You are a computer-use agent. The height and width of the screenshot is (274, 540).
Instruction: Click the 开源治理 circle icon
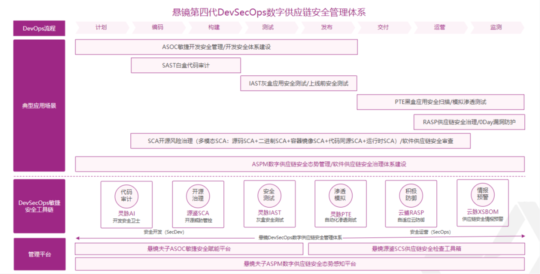pos(198,195)
